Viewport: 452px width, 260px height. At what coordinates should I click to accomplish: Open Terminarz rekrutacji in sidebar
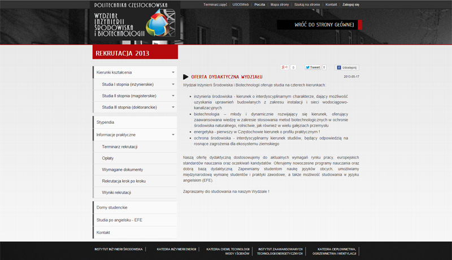[x=135, y=147]
